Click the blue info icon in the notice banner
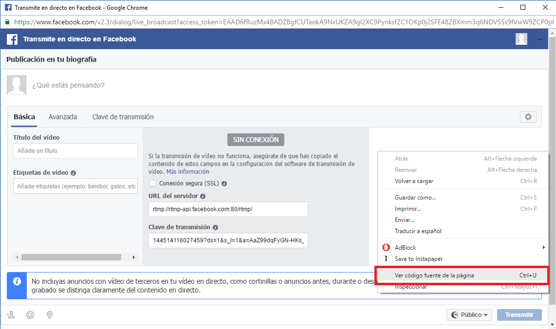 17,281
